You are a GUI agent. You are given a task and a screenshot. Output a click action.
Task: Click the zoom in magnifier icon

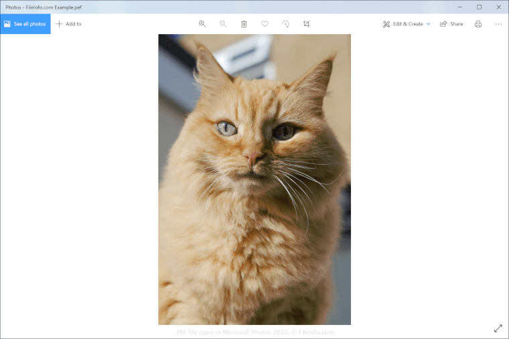202,24
